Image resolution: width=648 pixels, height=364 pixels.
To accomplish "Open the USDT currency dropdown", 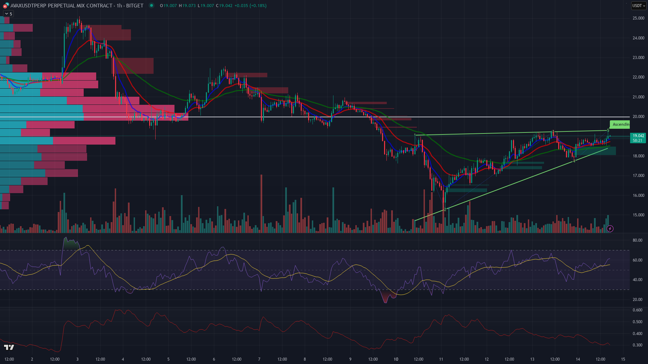I will point(639,5).
